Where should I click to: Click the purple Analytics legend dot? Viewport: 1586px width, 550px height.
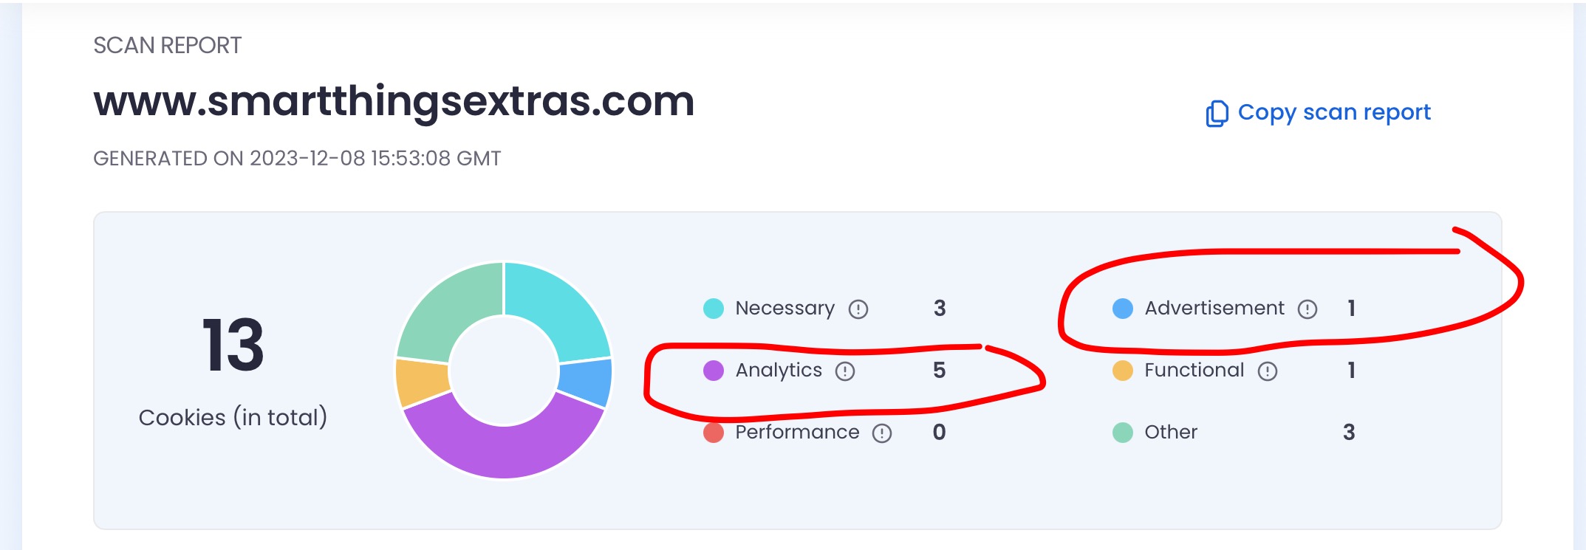714,371
